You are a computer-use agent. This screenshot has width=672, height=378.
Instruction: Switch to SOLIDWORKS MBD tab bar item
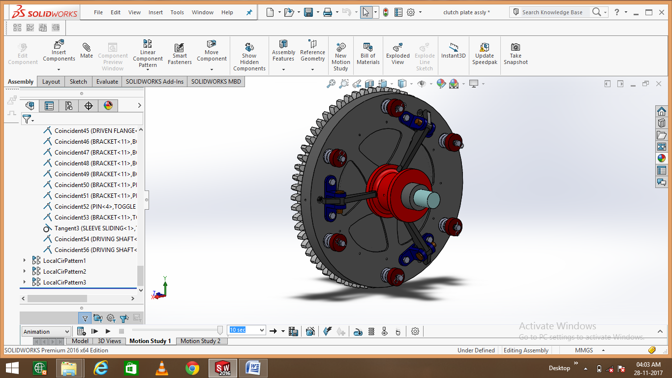pos(215,81)
